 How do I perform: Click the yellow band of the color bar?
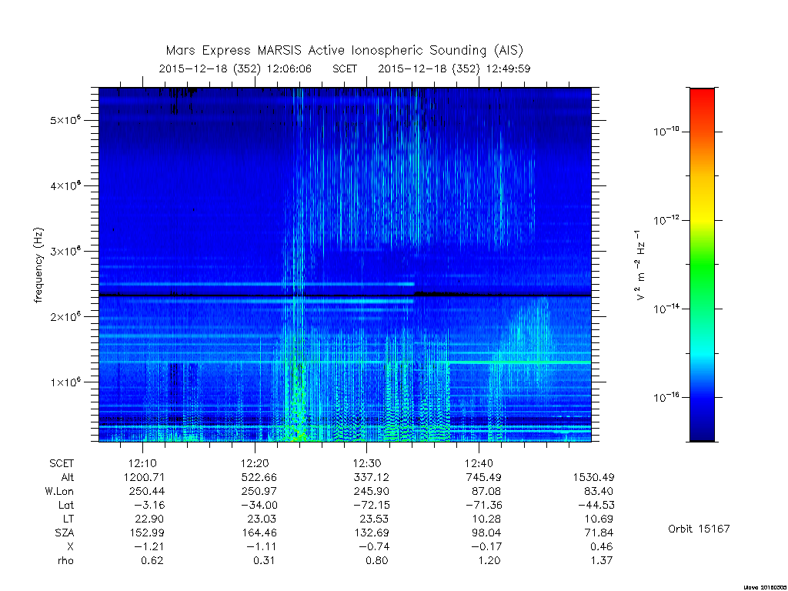coord(702,210)
